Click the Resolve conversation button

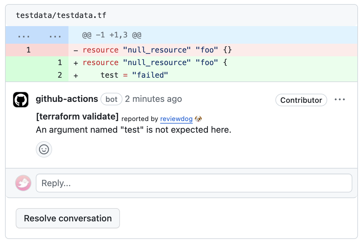click(68, 218)
